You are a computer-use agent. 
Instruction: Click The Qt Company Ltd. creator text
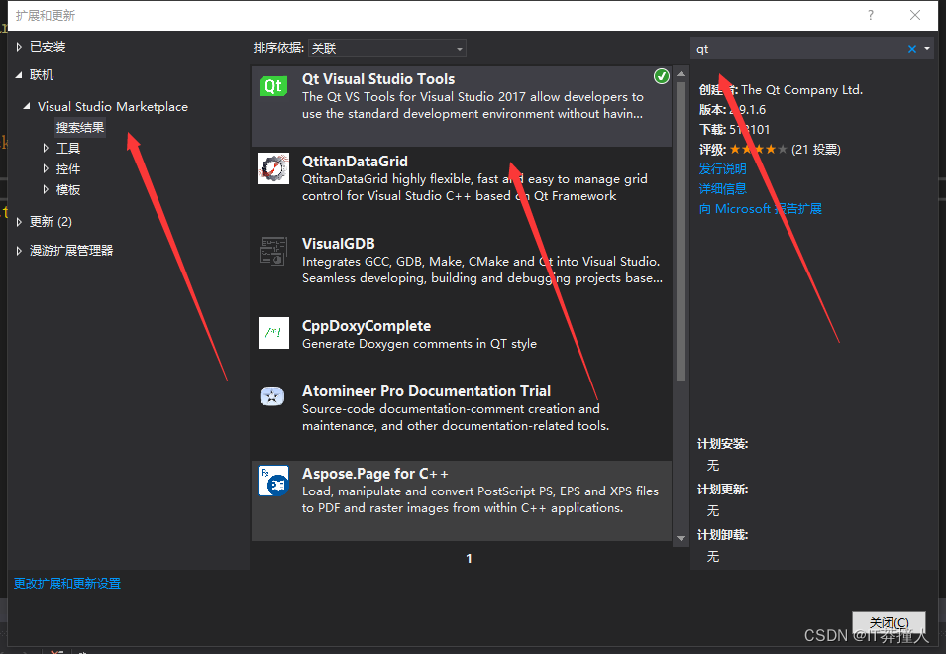click(x=801, y=90)
